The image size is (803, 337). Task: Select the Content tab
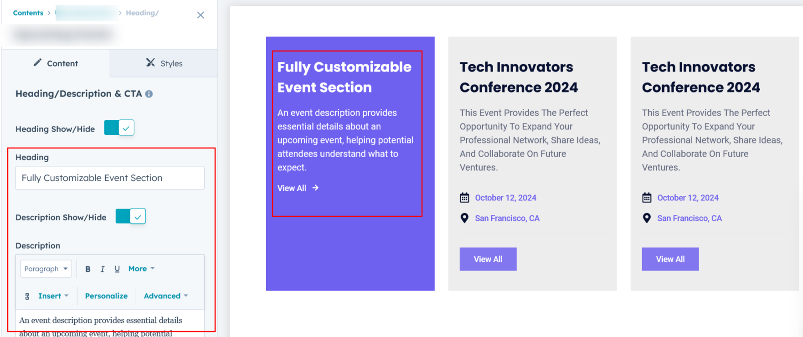[x=56, y=63]
